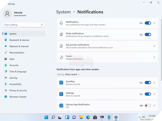Open Accessibility settings category
This screenshot has height=121, width=162.
pos(24,84)
